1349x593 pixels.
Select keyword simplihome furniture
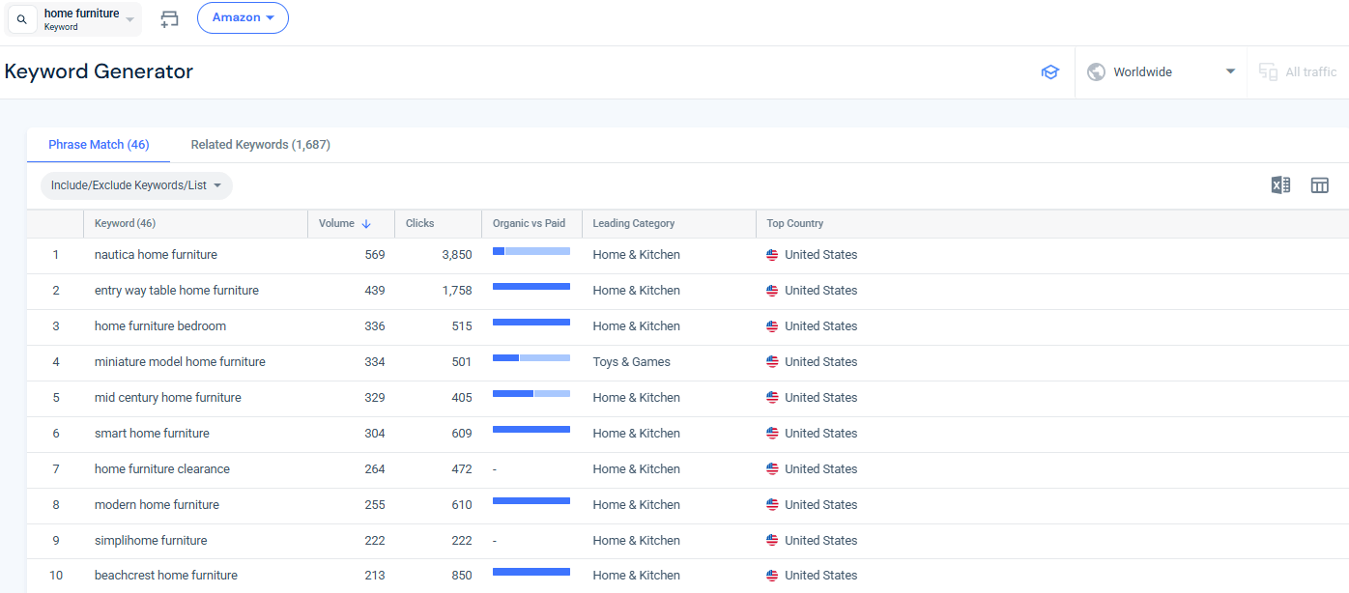pos(151,541)
